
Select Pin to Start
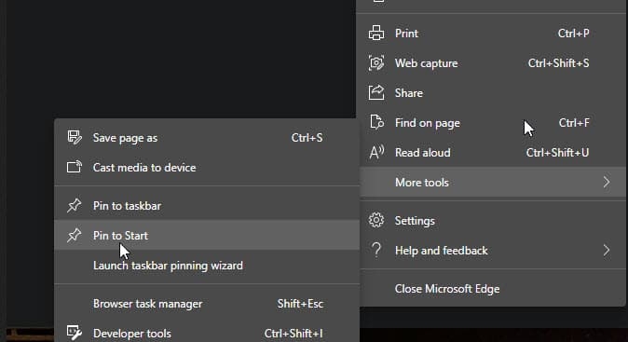tap(207, 235)
